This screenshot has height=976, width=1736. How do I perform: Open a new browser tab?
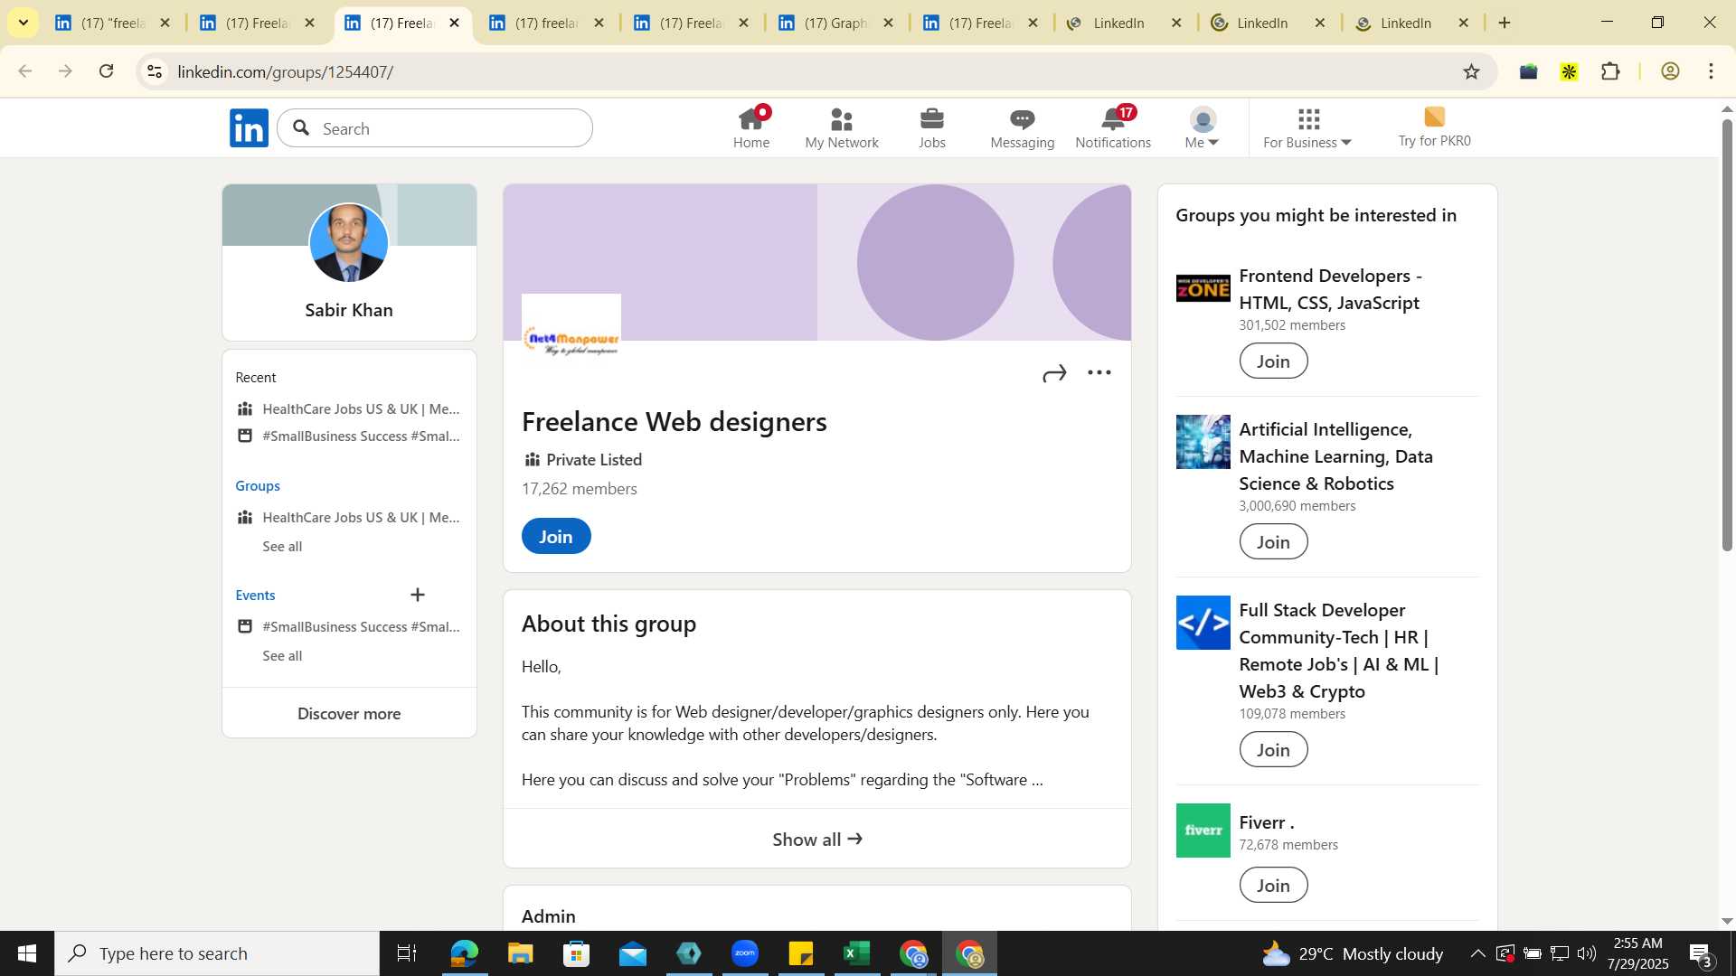coord(1505,23)
